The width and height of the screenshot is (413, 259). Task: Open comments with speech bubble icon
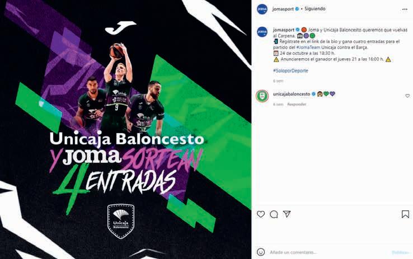274,214
